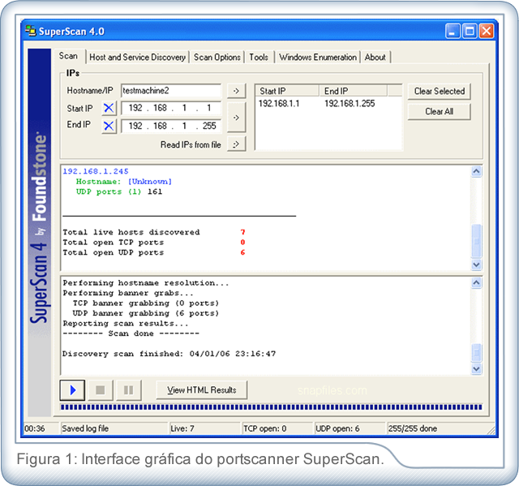This screenshot has height=486, width=519.
Task: Click the Start IP address field
Action: click(x=171, y=108)
